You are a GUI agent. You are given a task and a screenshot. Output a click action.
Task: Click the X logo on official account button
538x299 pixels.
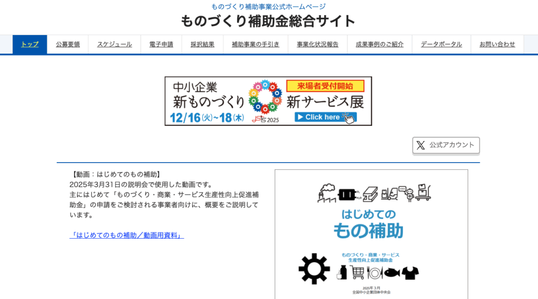pos(421,145)
